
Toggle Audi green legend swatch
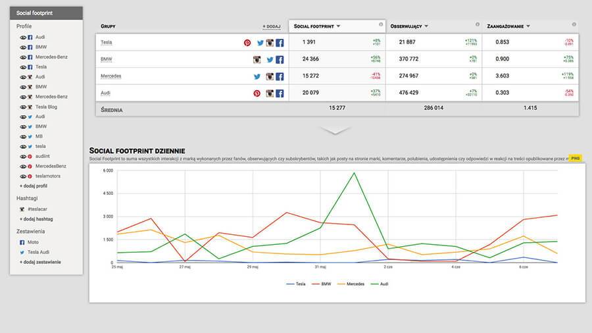(x=374, y=284)
